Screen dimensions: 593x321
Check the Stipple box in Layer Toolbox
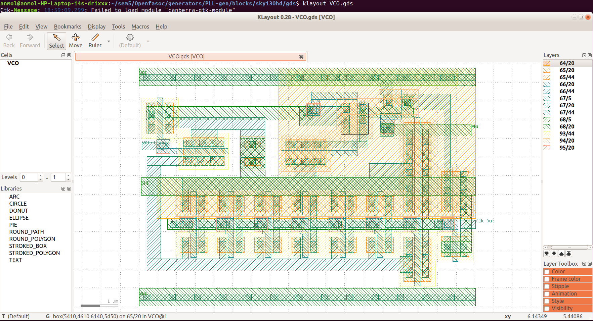pos(547,286)
